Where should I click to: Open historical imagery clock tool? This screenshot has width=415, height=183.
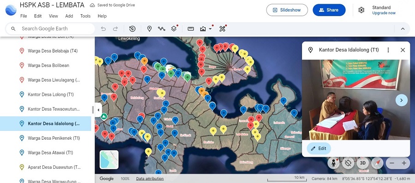pos(132,29)
